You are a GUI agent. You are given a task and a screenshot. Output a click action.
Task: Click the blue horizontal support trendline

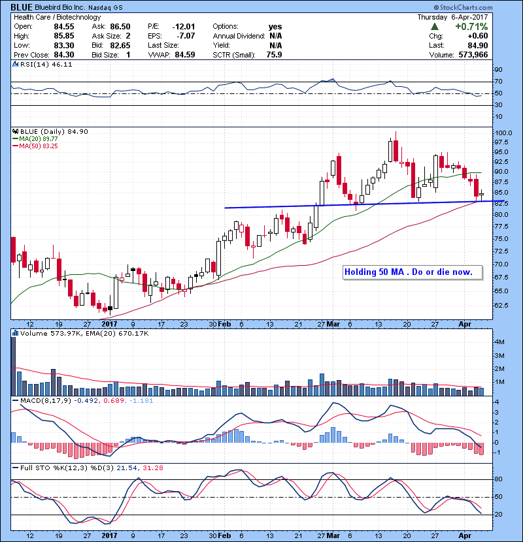pos(364,204)
